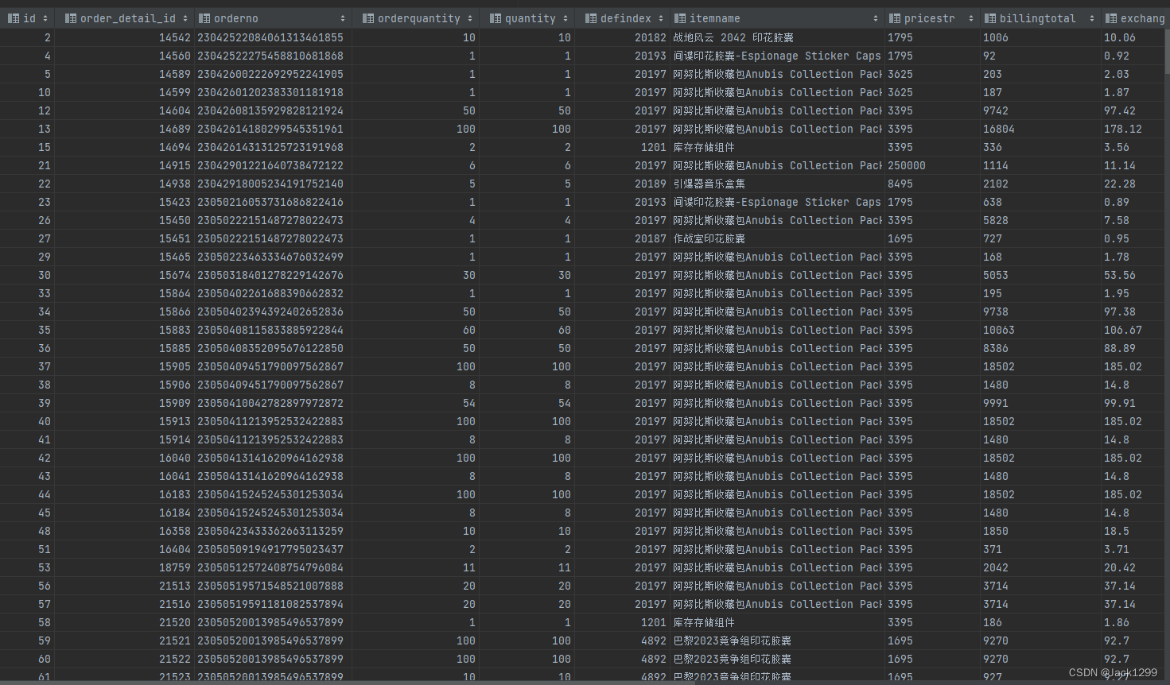Viewport: 1170px width, 685px height.
Task: Toggle sort arrows on defindex column
Action: coord(661,18)
